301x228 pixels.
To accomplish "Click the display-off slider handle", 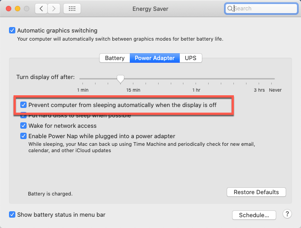I will coord(120,79).
